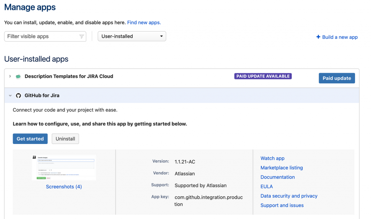Click the filter funnel icon
This screenshot has height=219, width=371.
[82, 37]
